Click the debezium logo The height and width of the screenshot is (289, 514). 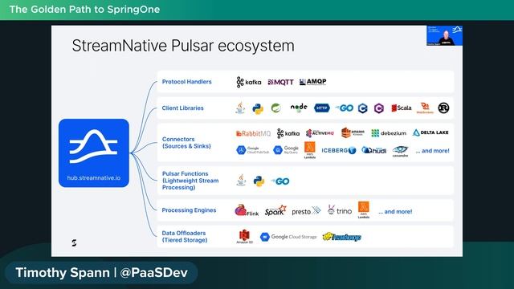tap(389, 133)
